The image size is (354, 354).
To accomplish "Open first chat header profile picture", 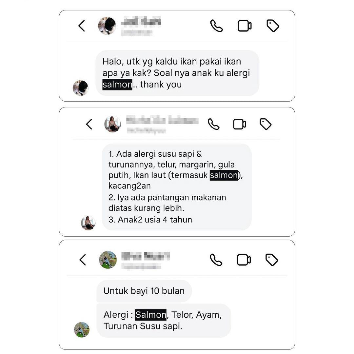I will [x=107, y=26].
